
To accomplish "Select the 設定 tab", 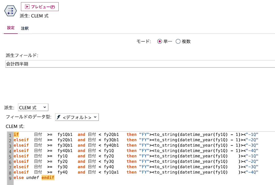I will click(x=10, y=28).
